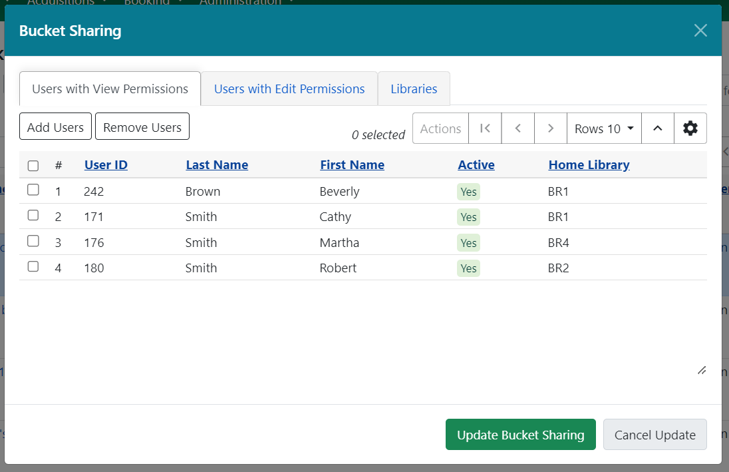Open the Rows 10 dropdown
Screen dimensions: 729x472
pos(603,128)
